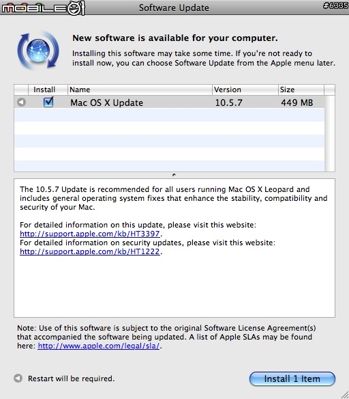Click the description text about 10.5.7 Update

[174, 198]
